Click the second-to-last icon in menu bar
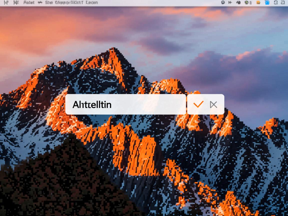 point(276,2)
